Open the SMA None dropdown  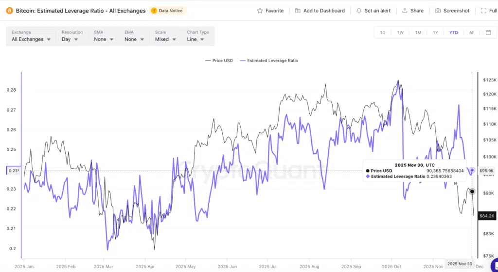point(104,39)
